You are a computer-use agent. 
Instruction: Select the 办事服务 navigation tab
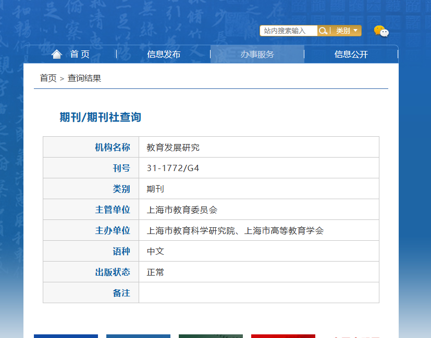[257, 54]
